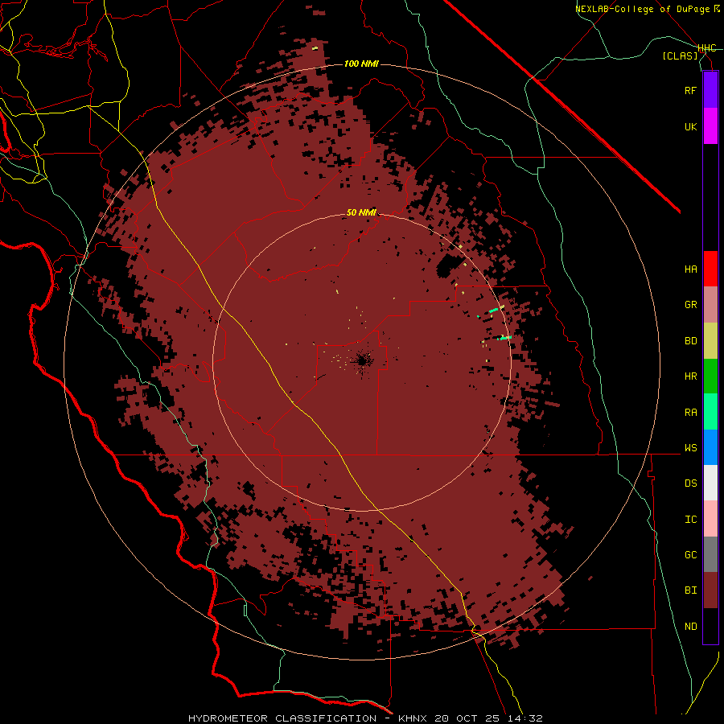Click the BD legend label

(690, 341)
